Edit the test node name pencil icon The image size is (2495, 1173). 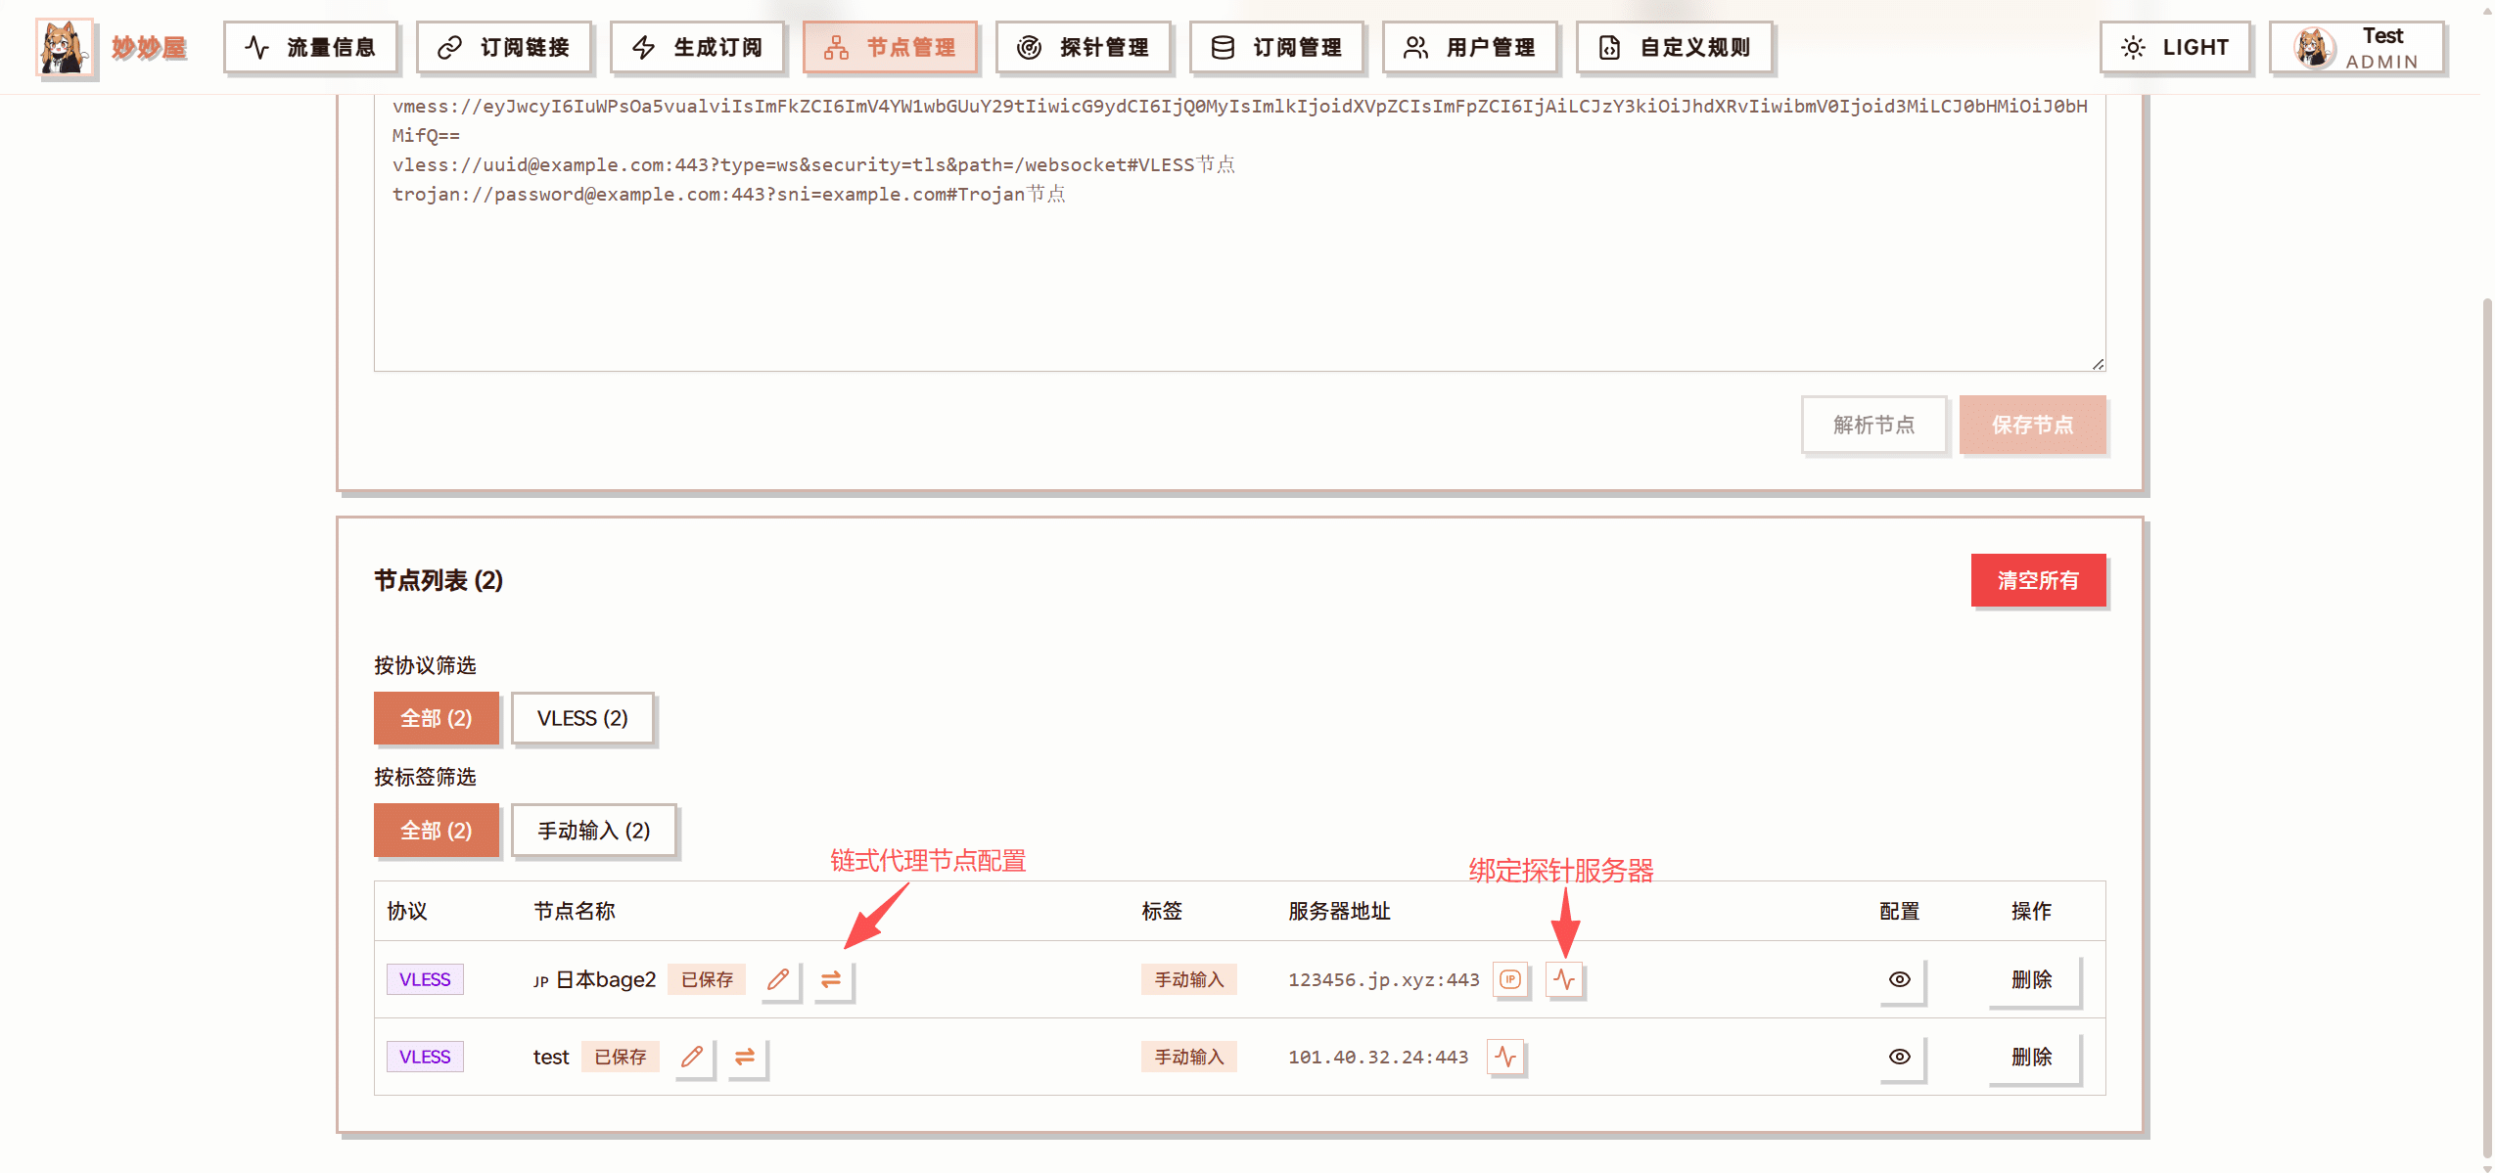(x=692, y=1057)
